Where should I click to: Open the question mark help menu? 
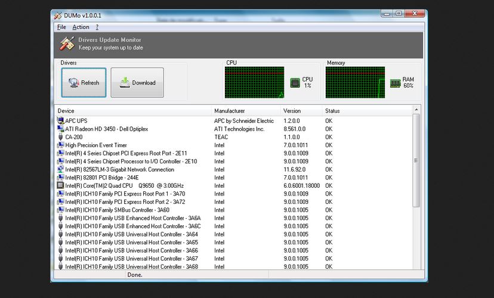click(x=97, y=27)
